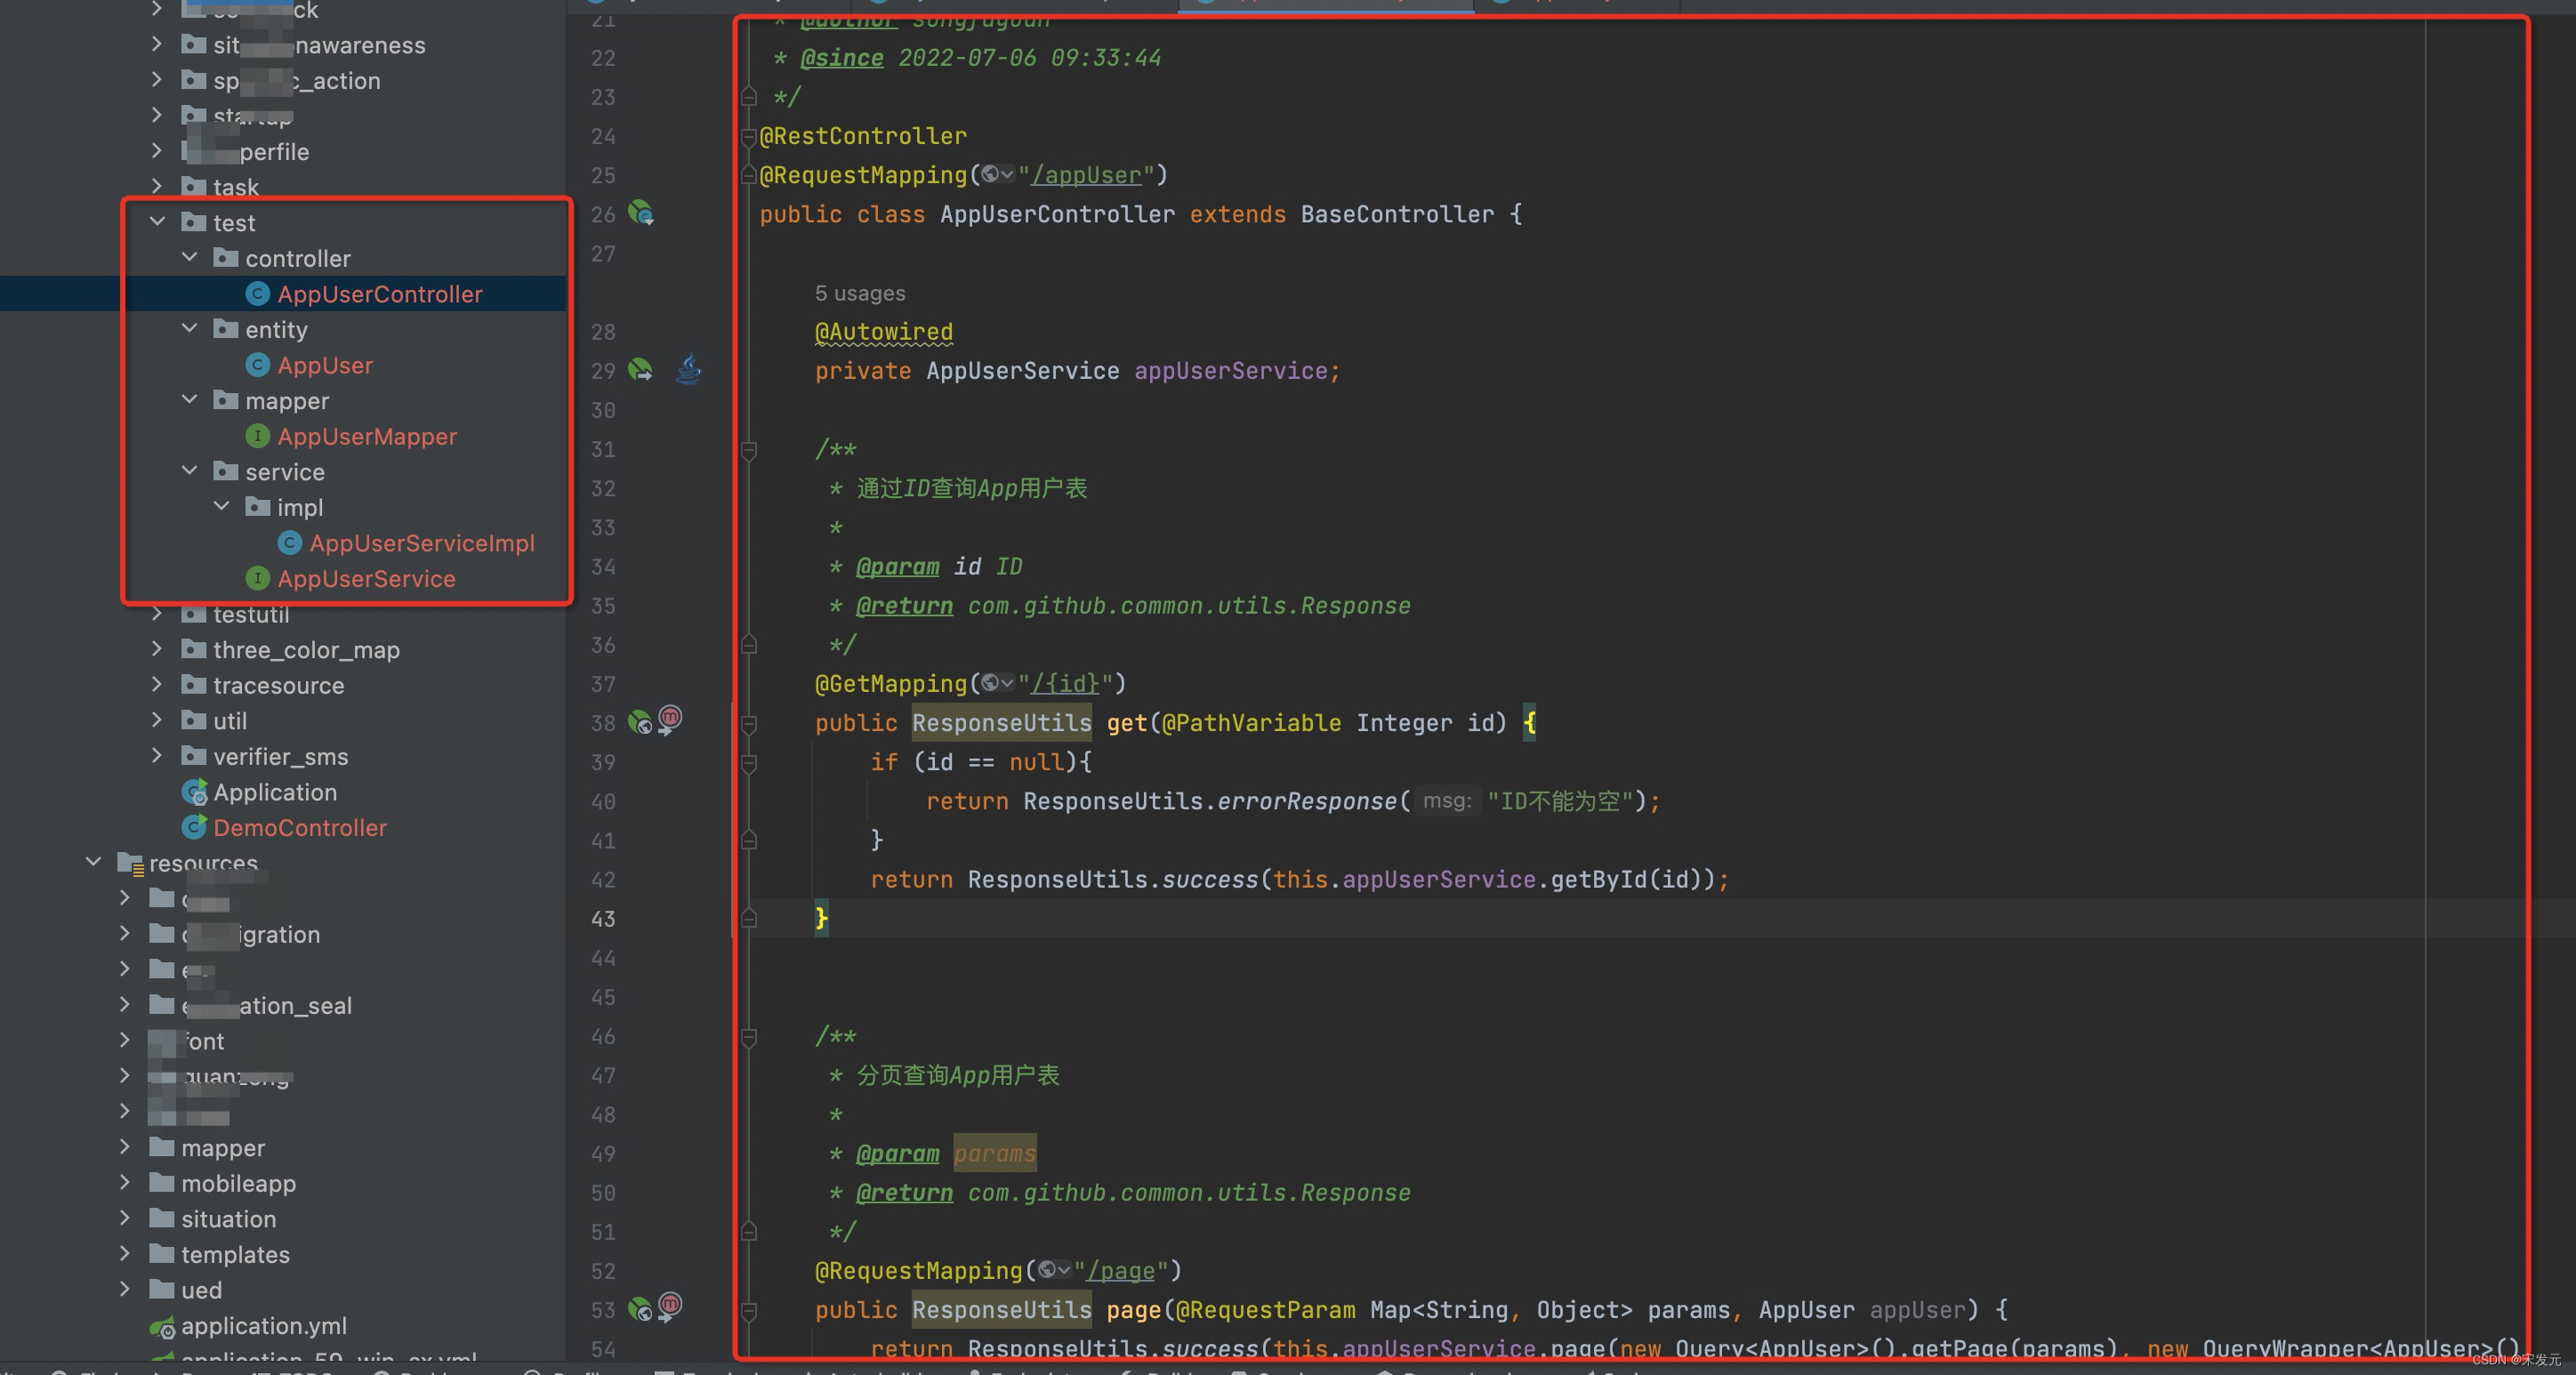The height and width of the screenshot is (1375, 2576).
Task: Expand the tracesource package
Action: [157, 684]
